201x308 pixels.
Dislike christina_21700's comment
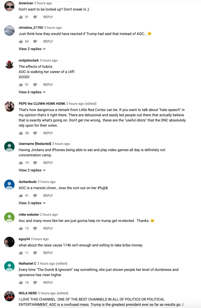[x=35, y=41]
